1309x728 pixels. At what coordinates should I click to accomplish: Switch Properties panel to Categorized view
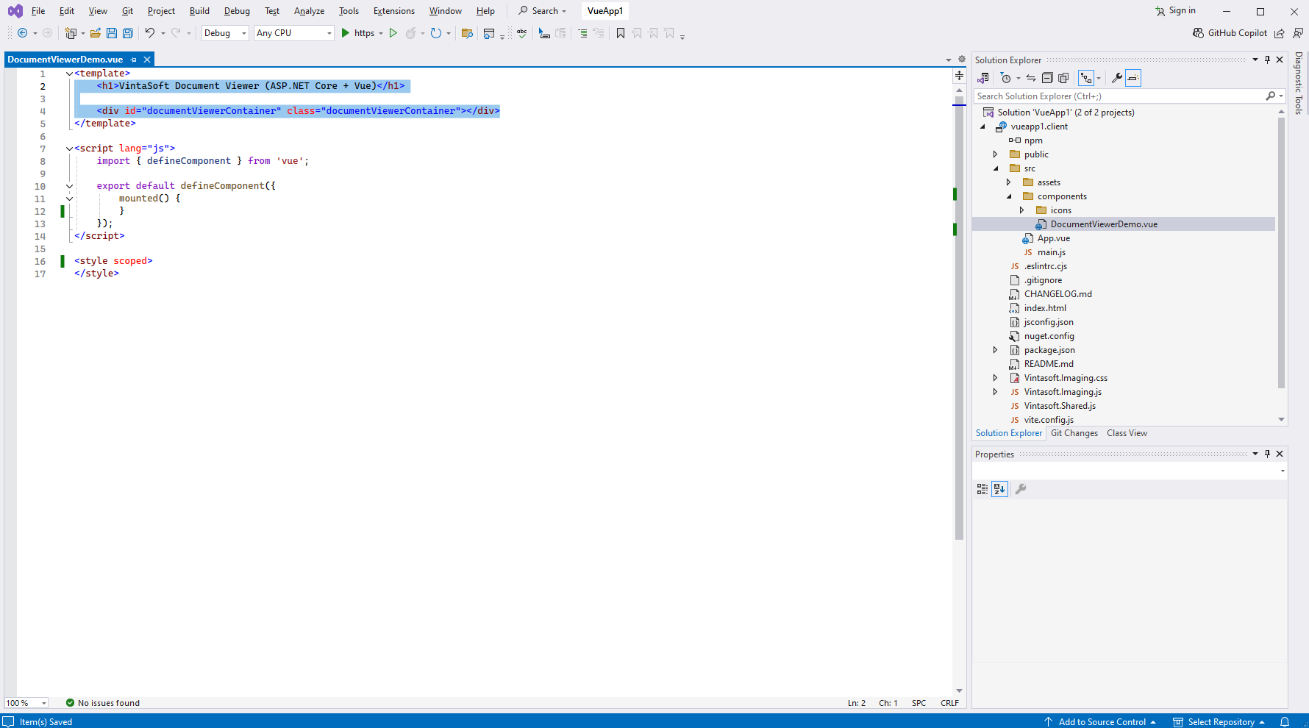pos(982,489)
